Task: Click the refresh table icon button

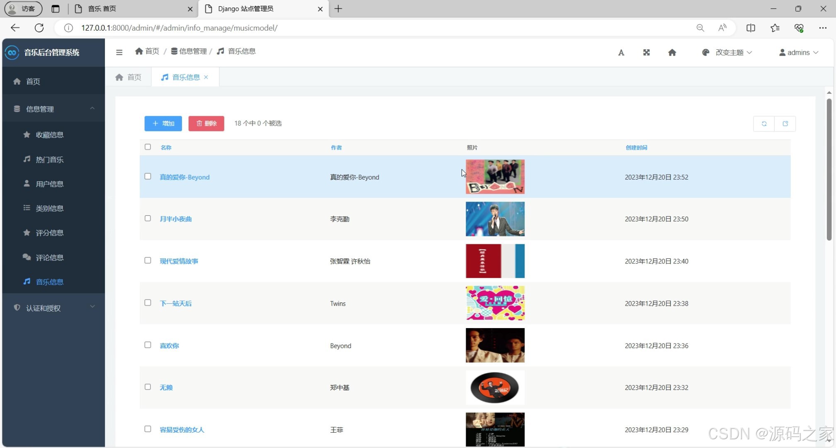Action: (x=764, y=124)
